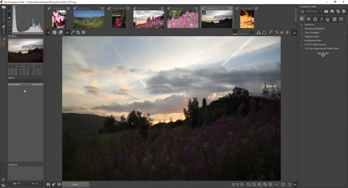This screenshot has width=348, height=188.
Task: Toggle the red channel preview dot
Action: (239, 34)
